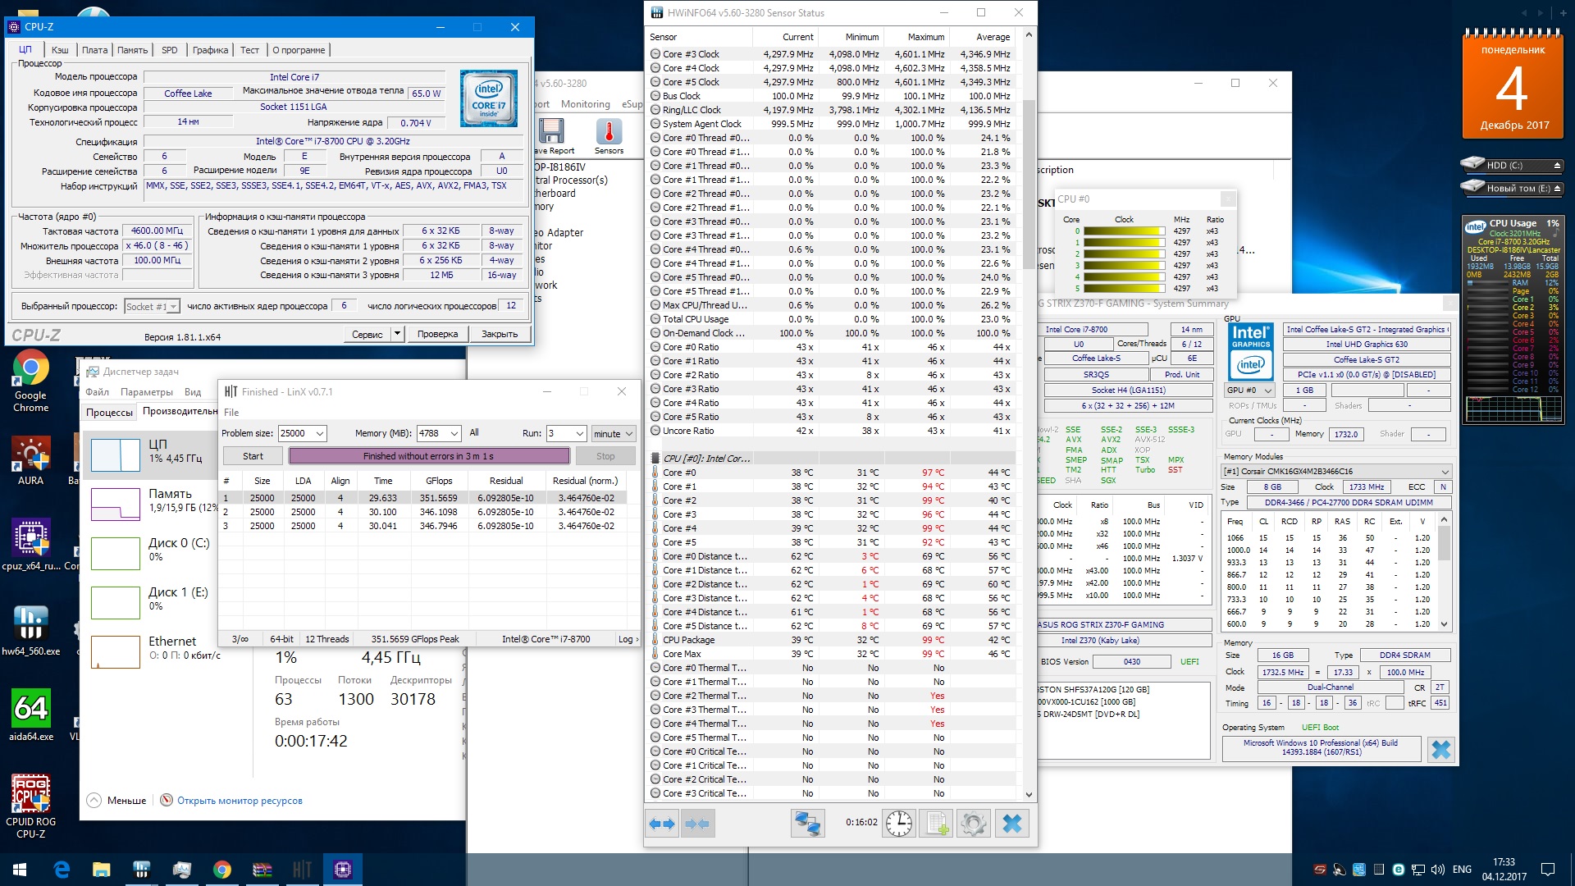Switch to the SPD tab in CPU-Z

[170, 50]
